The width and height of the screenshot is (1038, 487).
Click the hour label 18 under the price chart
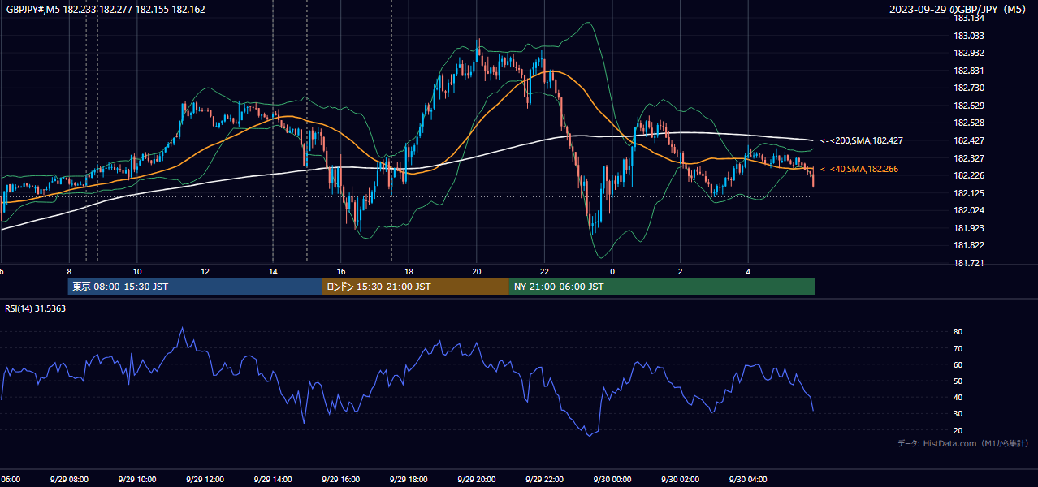(409, 271)
